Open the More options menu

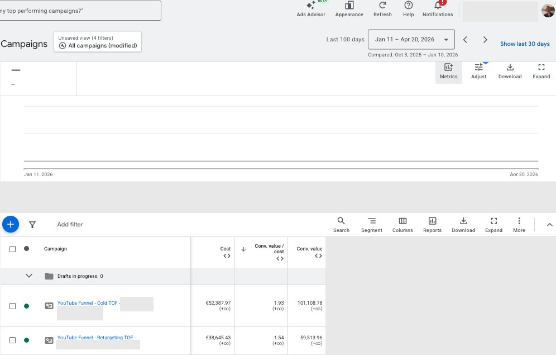pos(519,225)
